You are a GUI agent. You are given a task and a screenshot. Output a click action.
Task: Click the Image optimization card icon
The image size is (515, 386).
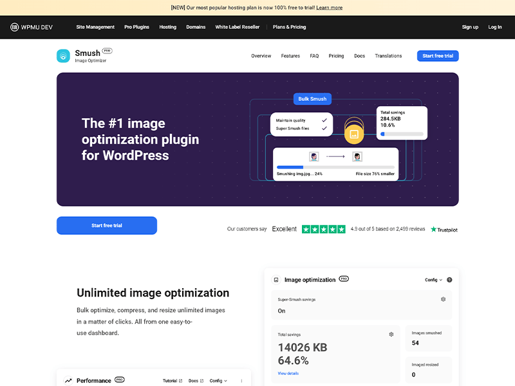coord(276,280)
